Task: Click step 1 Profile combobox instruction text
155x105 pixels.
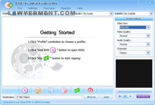Action: (57, 42)
